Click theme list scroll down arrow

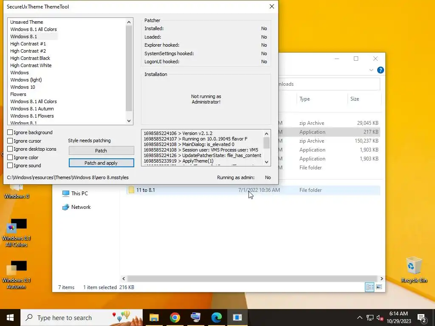pos(129,121)
